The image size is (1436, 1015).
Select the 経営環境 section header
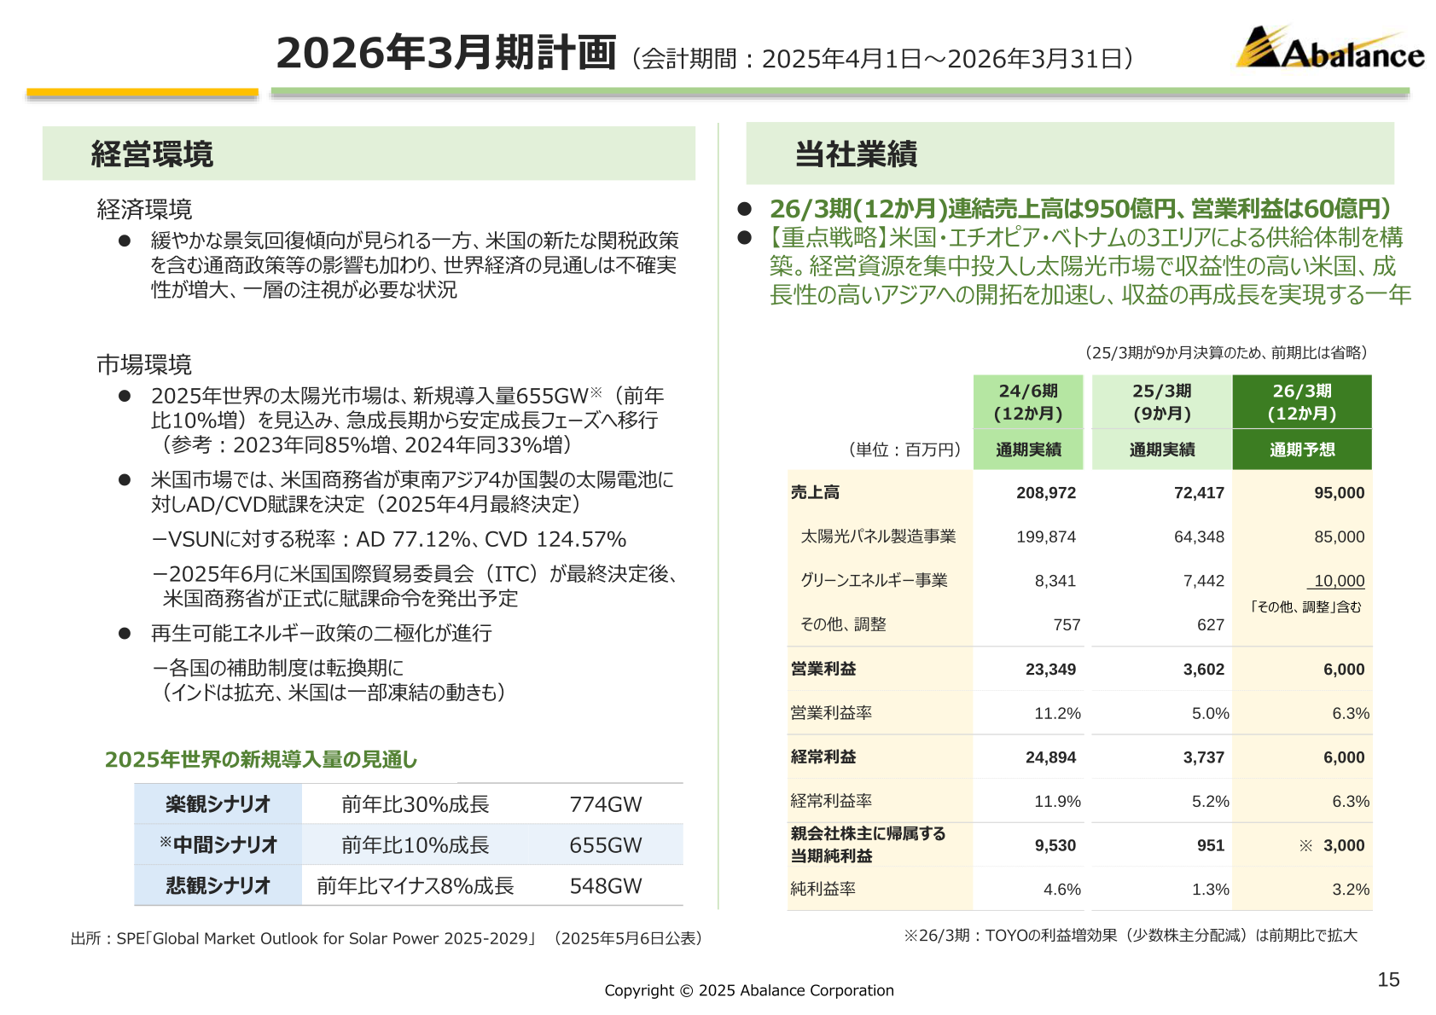369,154
